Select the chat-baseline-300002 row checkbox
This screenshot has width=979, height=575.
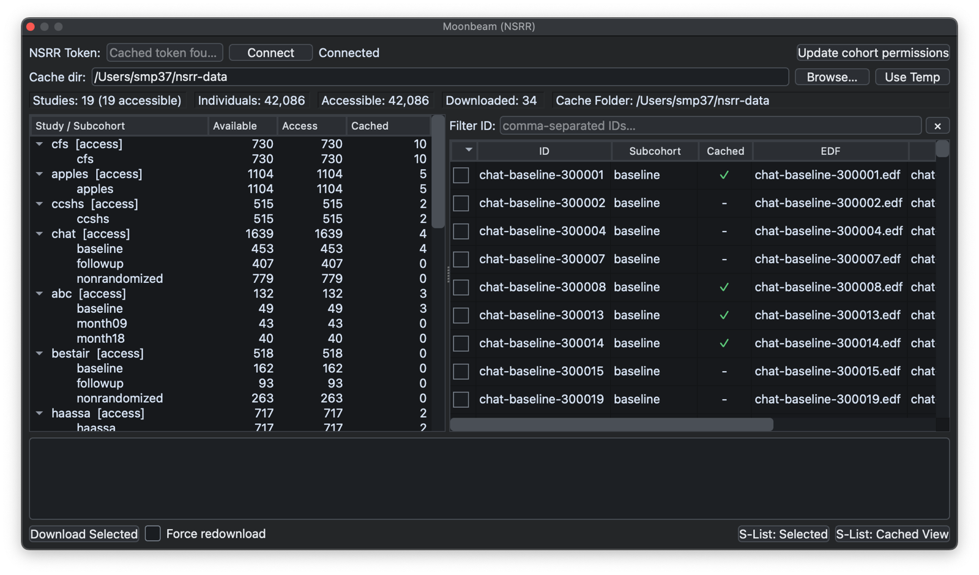[461, 203]
